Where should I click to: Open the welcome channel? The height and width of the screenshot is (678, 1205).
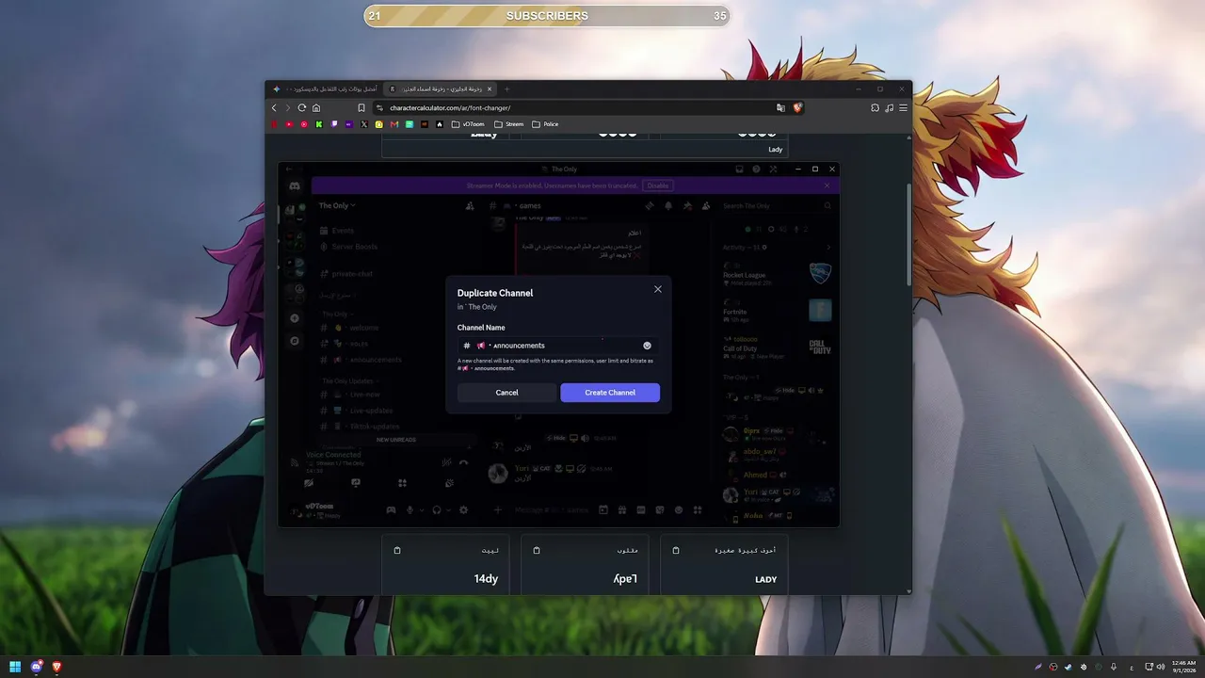pos(363,328)
